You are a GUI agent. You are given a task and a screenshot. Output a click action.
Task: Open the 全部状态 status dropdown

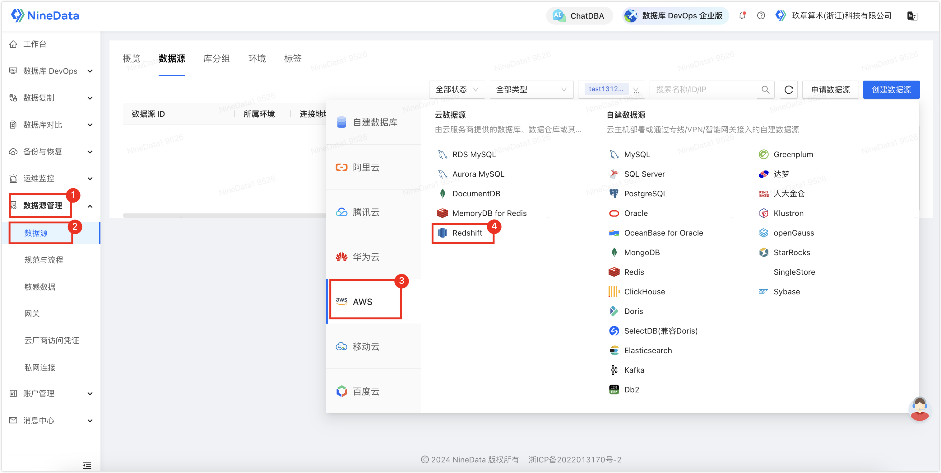(x=457, y=90)
